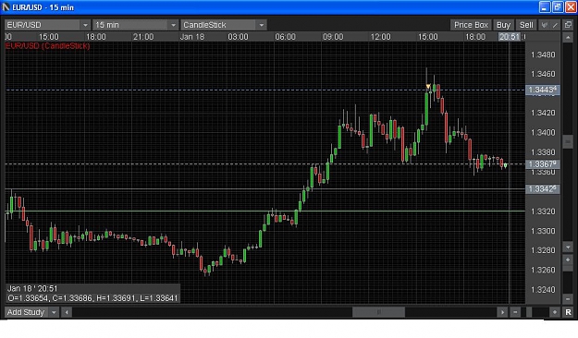The image size is (578, 338).
Task: Click the Jan 18 date label
Action: pyautogui.click(x=192, y=37)
